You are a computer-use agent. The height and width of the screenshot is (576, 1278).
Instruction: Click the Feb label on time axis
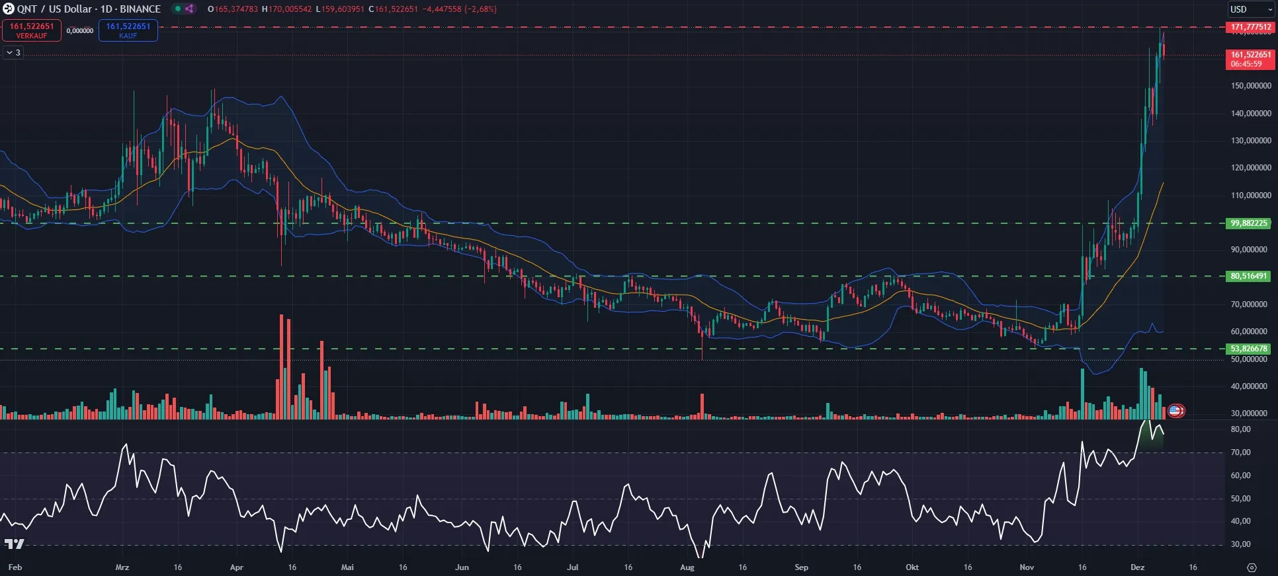[x=15, y=567]
